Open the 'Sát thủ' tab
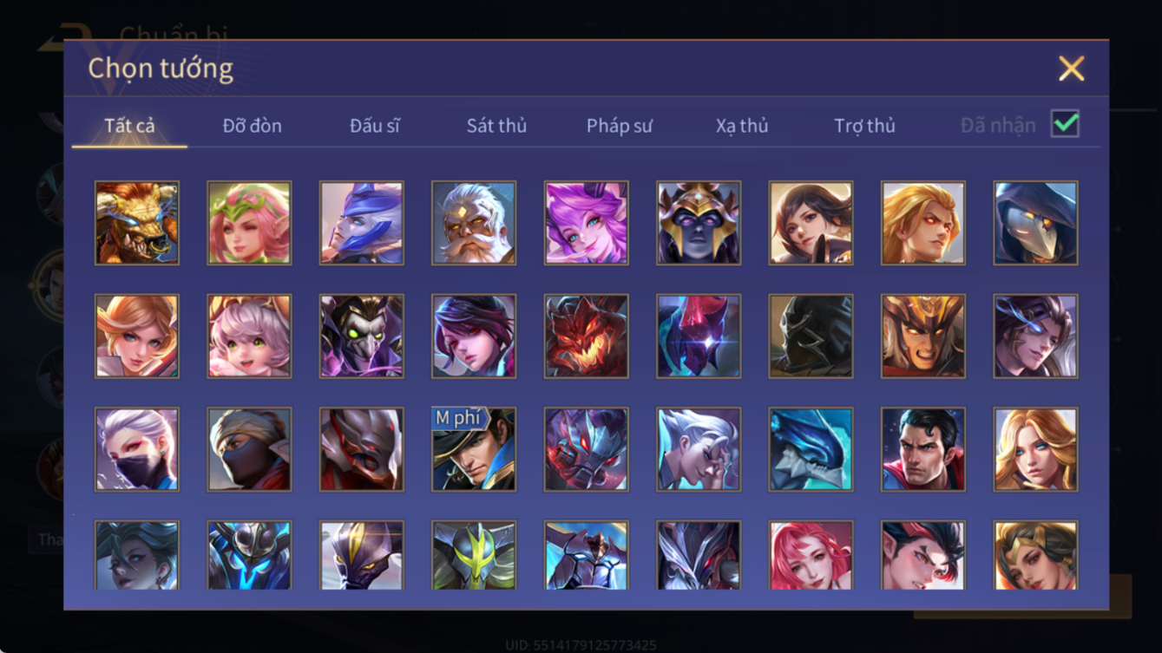Image resolution: width=1162 pixels, height=653 pixels. (496, 126)
